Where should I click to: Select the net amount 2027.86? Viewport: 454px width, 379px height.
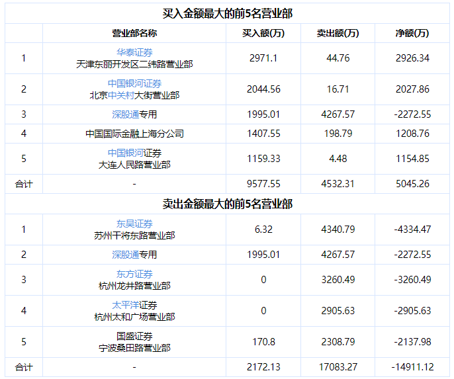pos(412,89)
